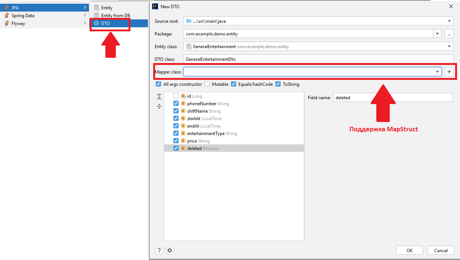Click the Flyway menu icon
Image resolution: width=460 pixels, height=260 pixels.
(7, 23)
